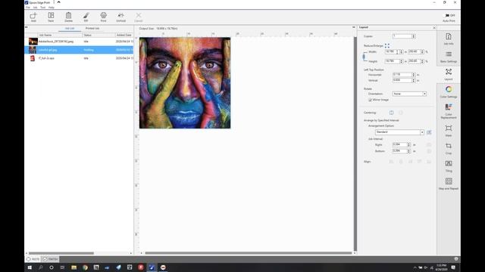The height and width of the screenshot is (272, 485).
Task: Click the Copies input field
Action: (402, 36)
